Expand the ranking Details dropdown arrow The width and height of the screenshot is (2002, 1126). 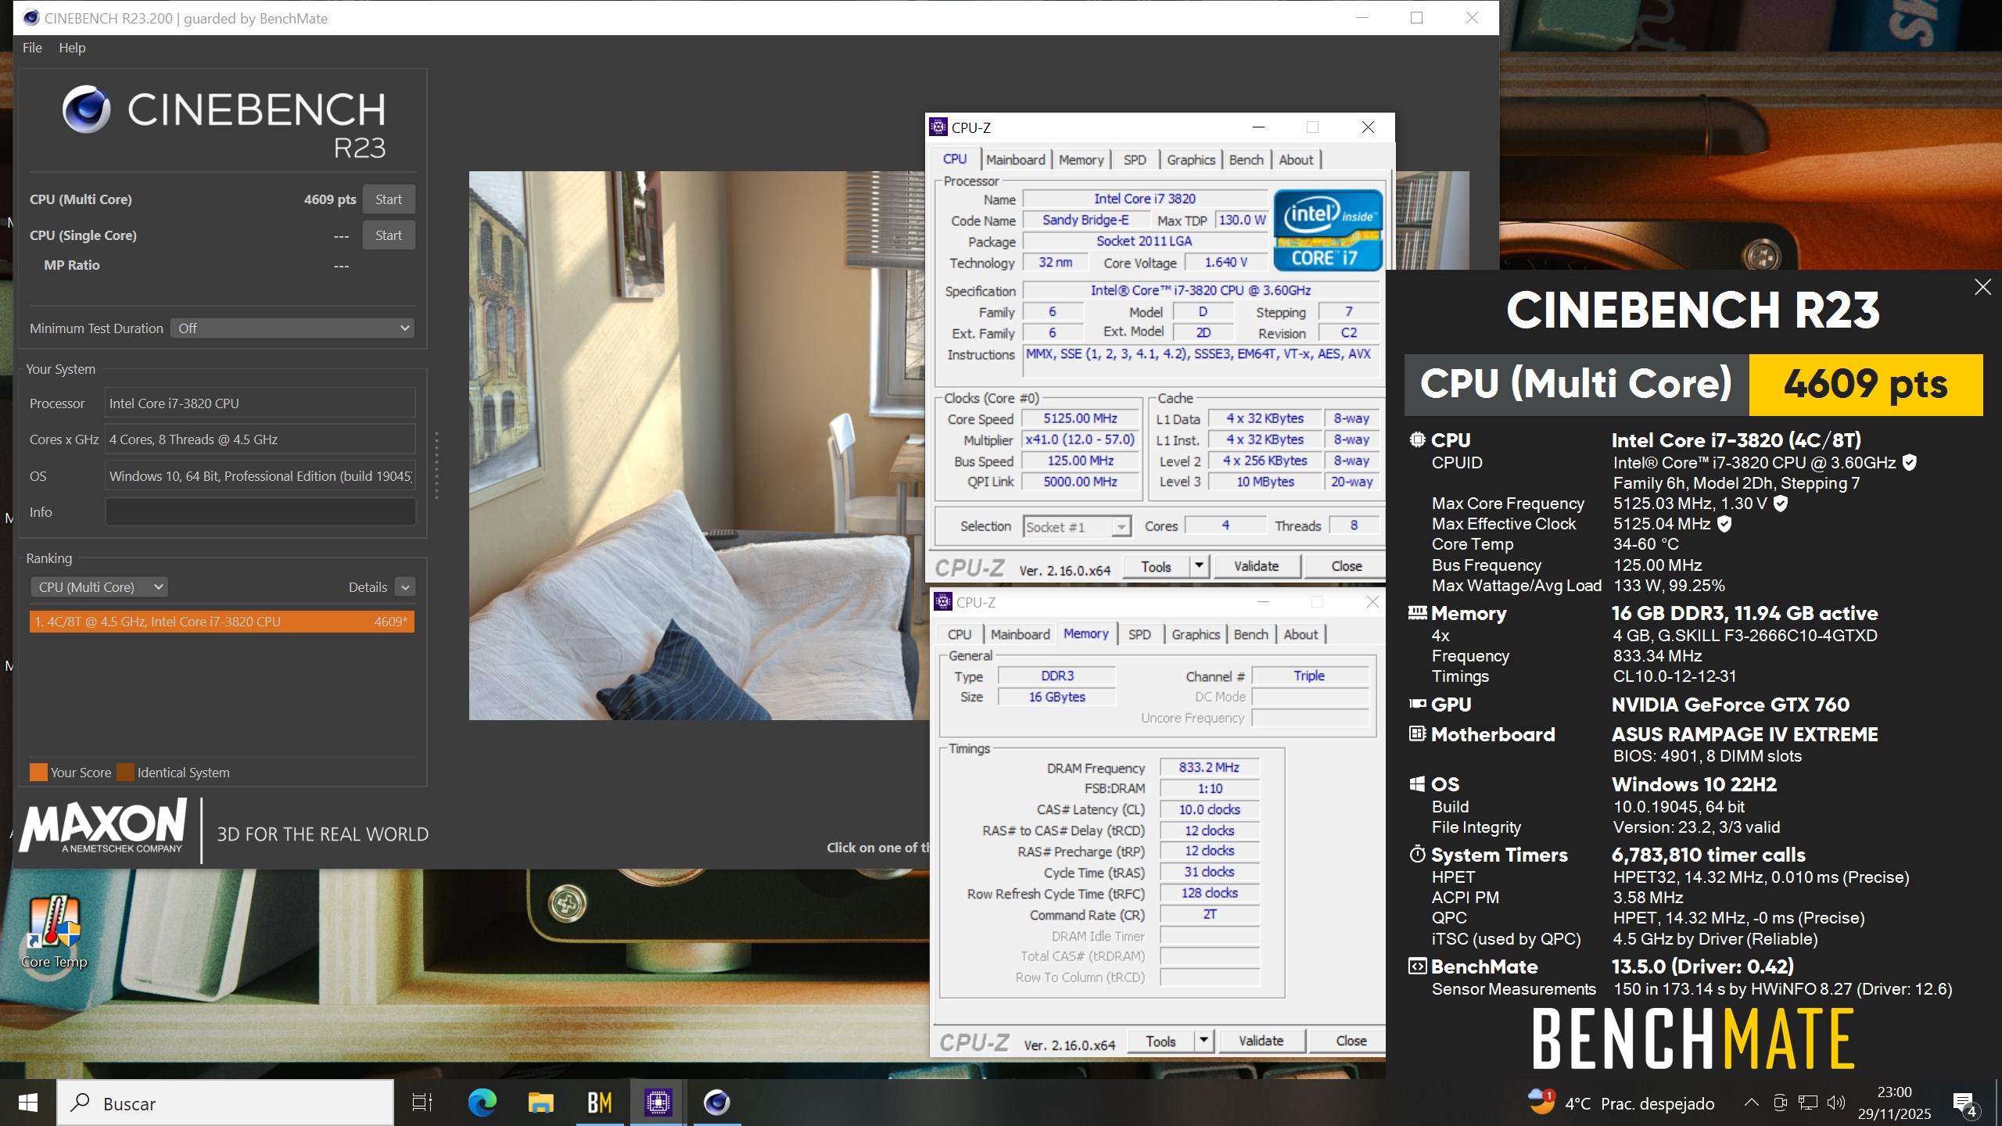tap(405, 587)
